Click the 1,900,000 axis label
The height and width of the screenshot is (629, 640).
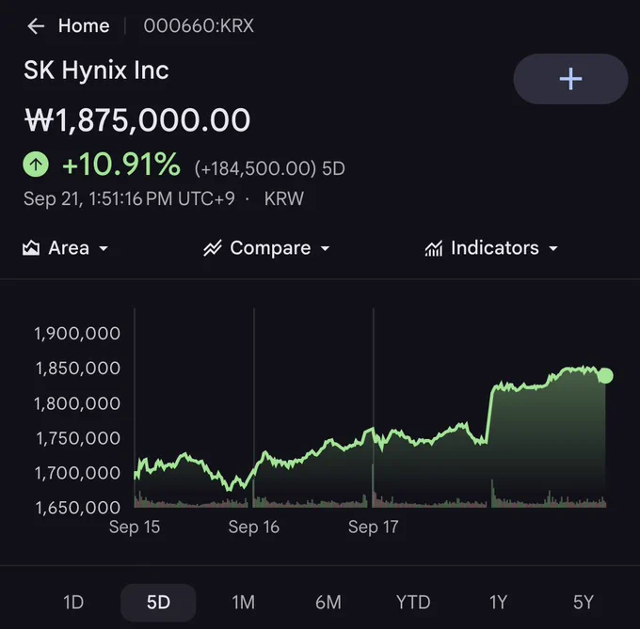[77, 334]
